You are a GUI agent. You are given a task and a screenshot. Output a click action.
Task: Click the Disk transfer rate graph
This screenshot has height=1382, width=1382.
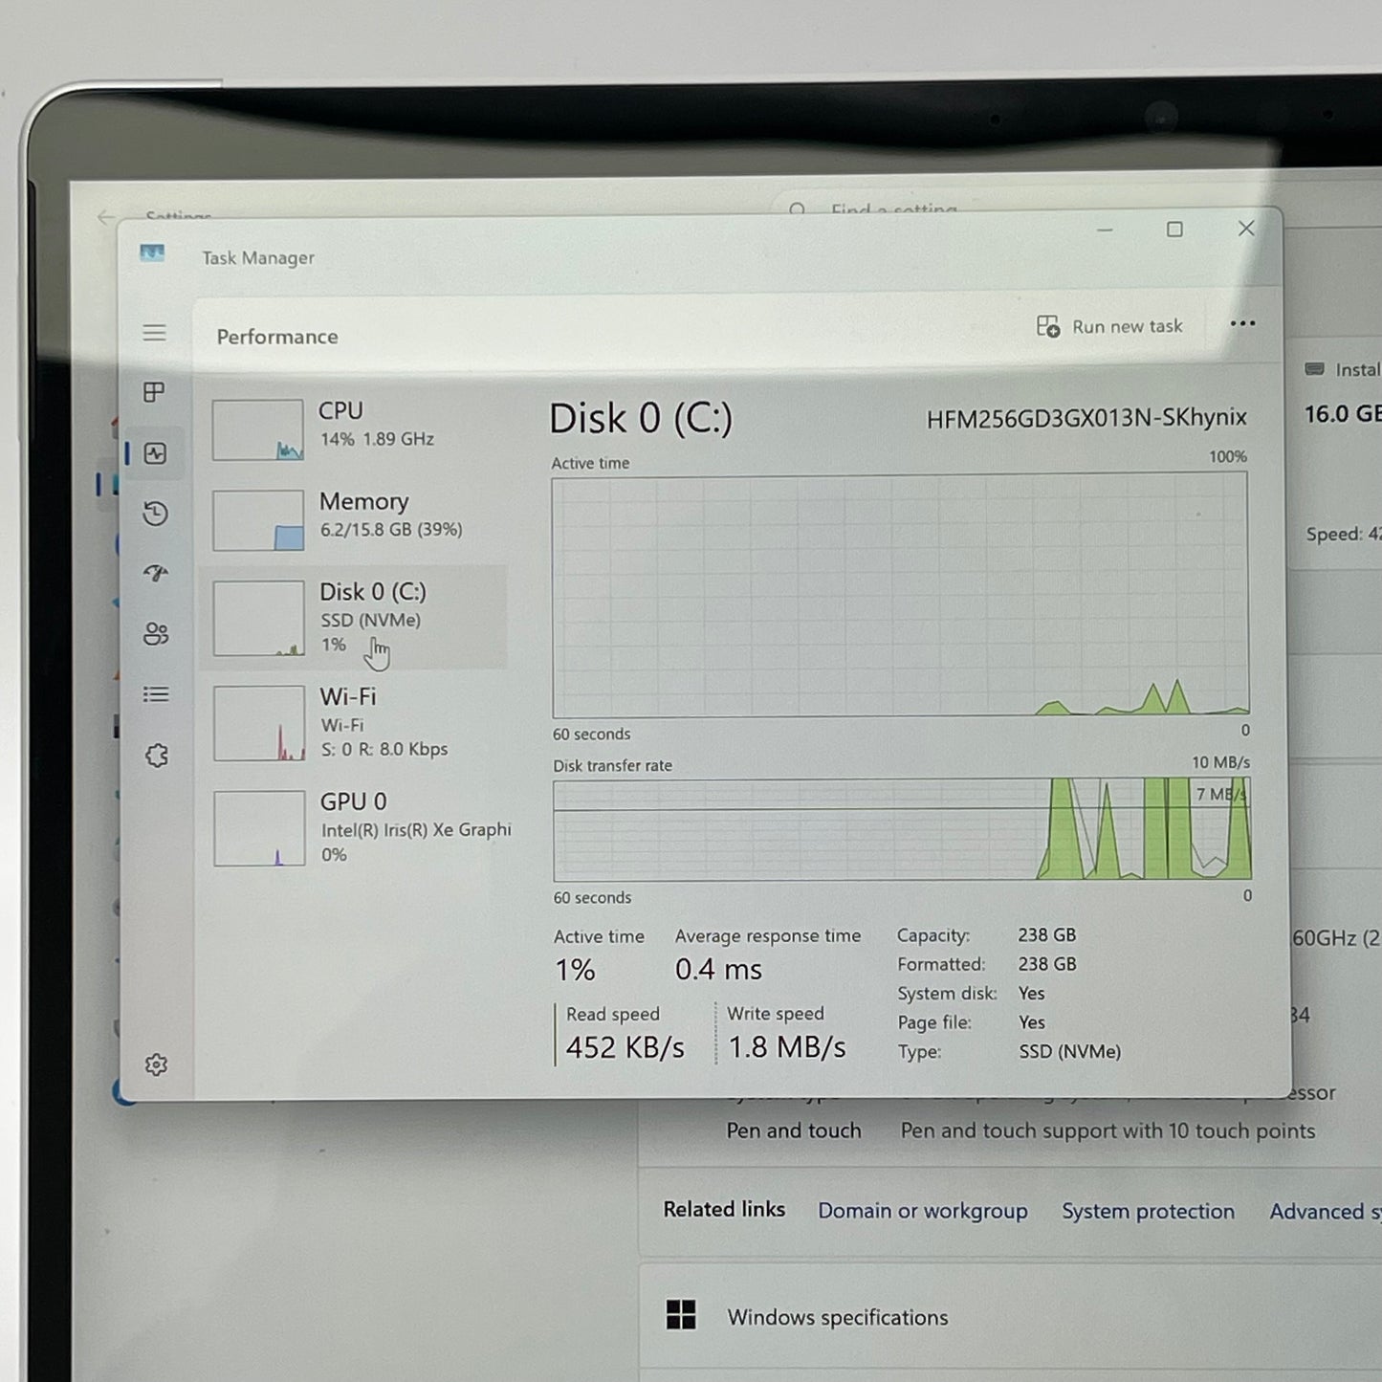[901, 829]
